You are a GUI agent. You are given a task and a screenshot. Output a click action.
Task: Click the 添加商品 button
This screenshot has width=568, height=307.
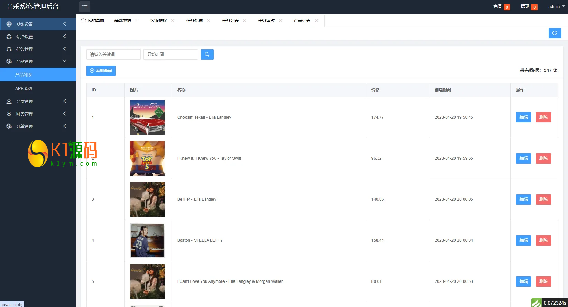tap(101, 71)
